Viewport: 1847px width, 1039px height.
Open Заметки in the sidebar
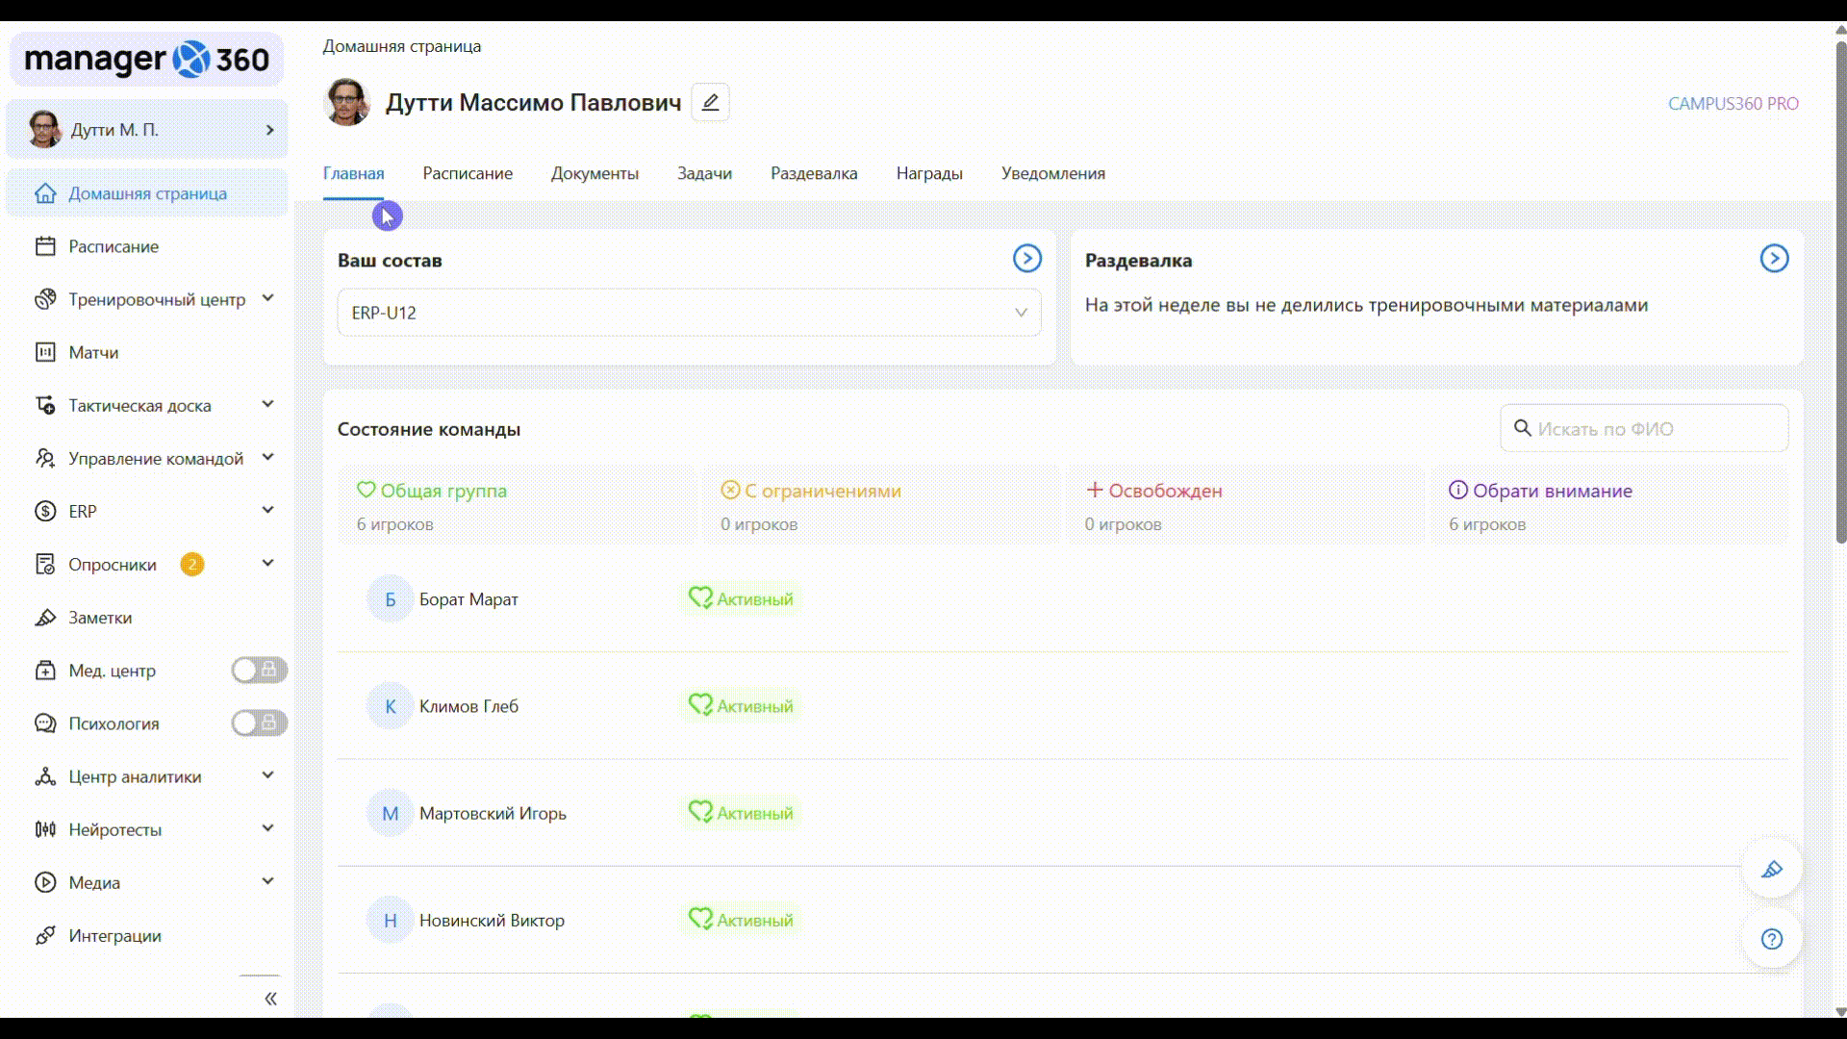(100, 618)
